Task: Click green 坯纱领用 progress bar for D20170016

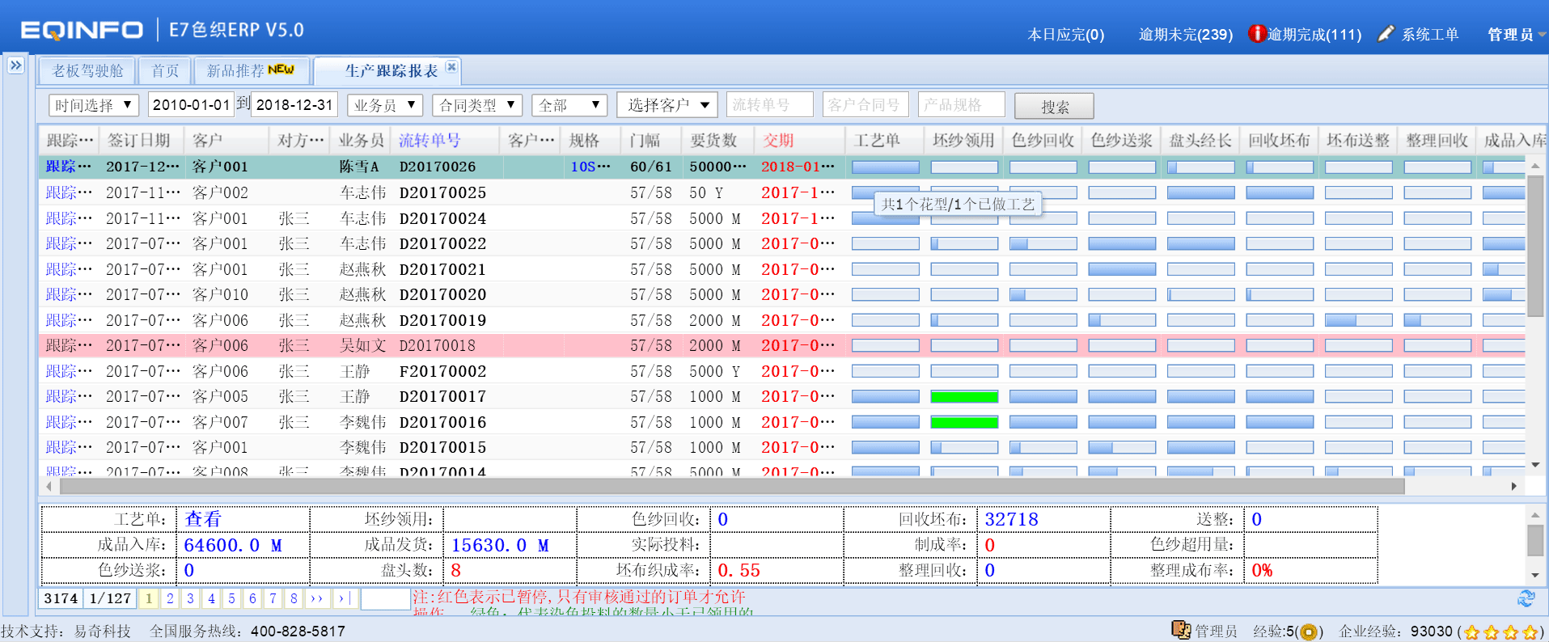Action: tap(964, 422)
